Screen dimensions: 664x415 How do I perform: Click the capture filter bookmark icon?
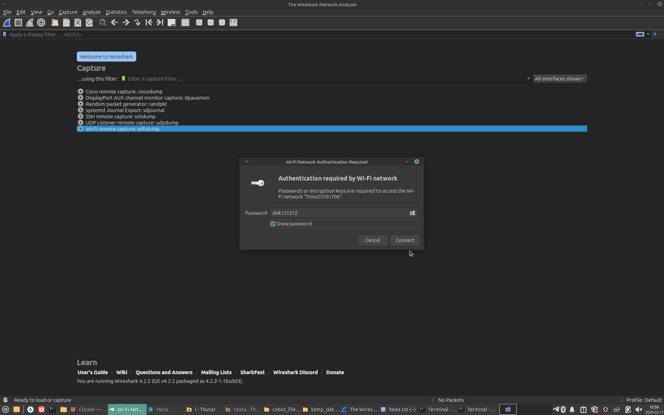[123, 79]
